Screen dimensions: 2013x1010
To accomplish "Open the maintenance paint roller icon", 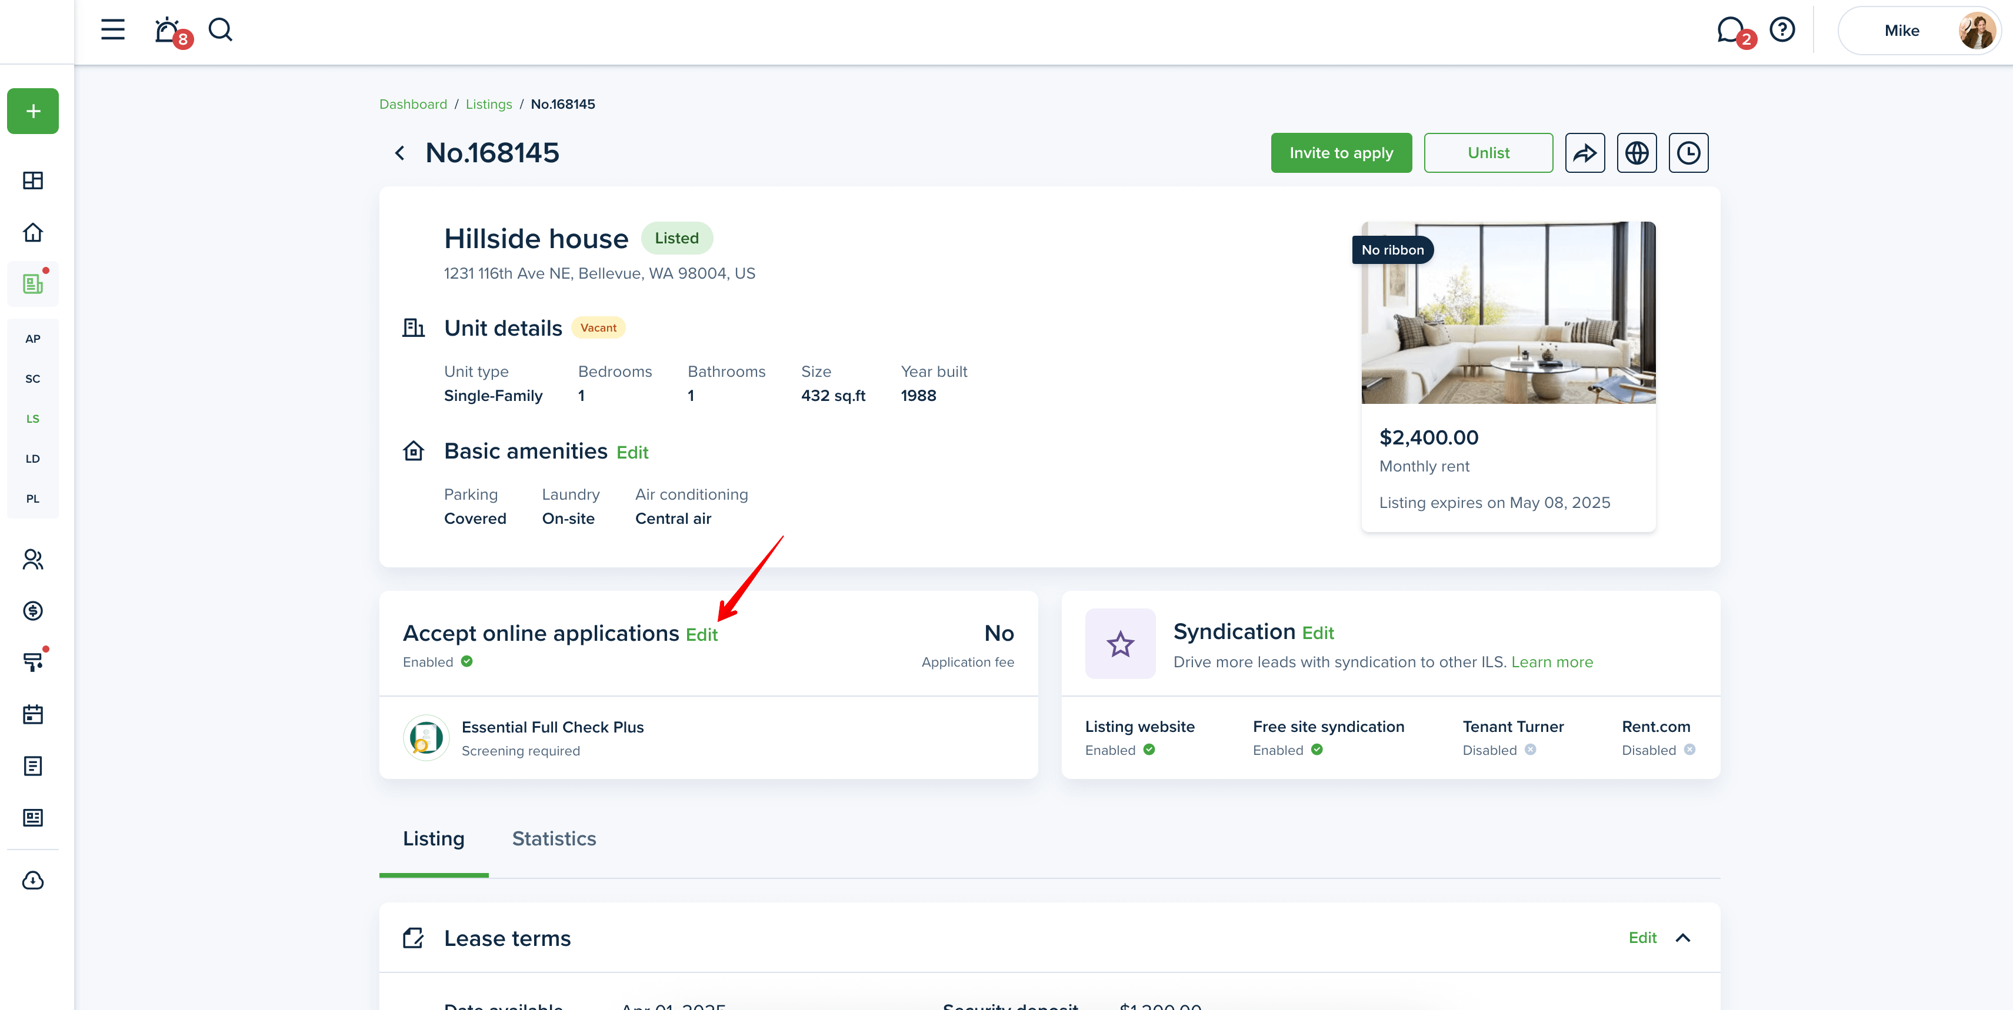I will click(x=33, y=663).
